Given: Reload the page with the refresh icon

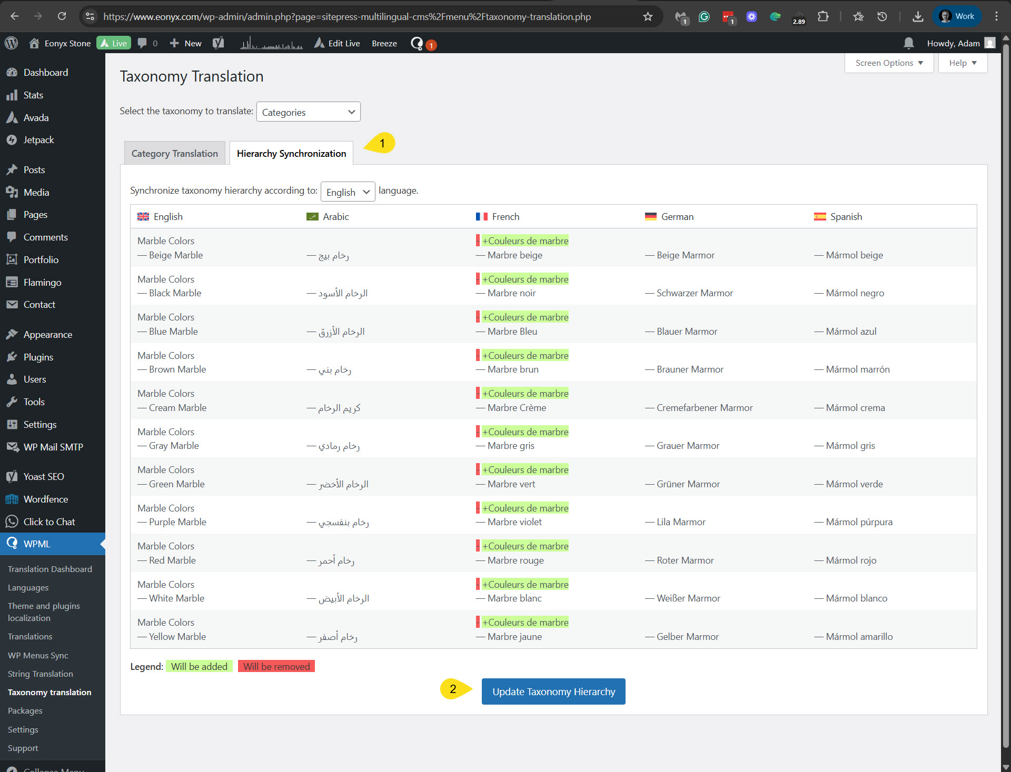Looking at the screenshot, I should pyautogui.click(x=62, y=16).
